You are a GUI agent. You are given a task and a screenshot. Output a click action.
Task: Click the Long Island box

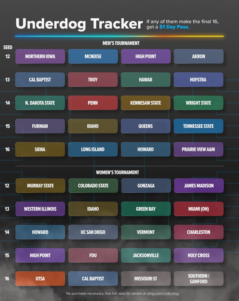click(93, 149)
